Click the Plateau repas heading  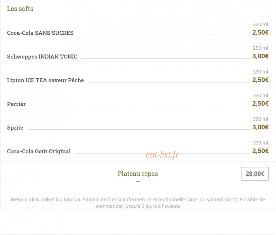click(x=138, y=174)
